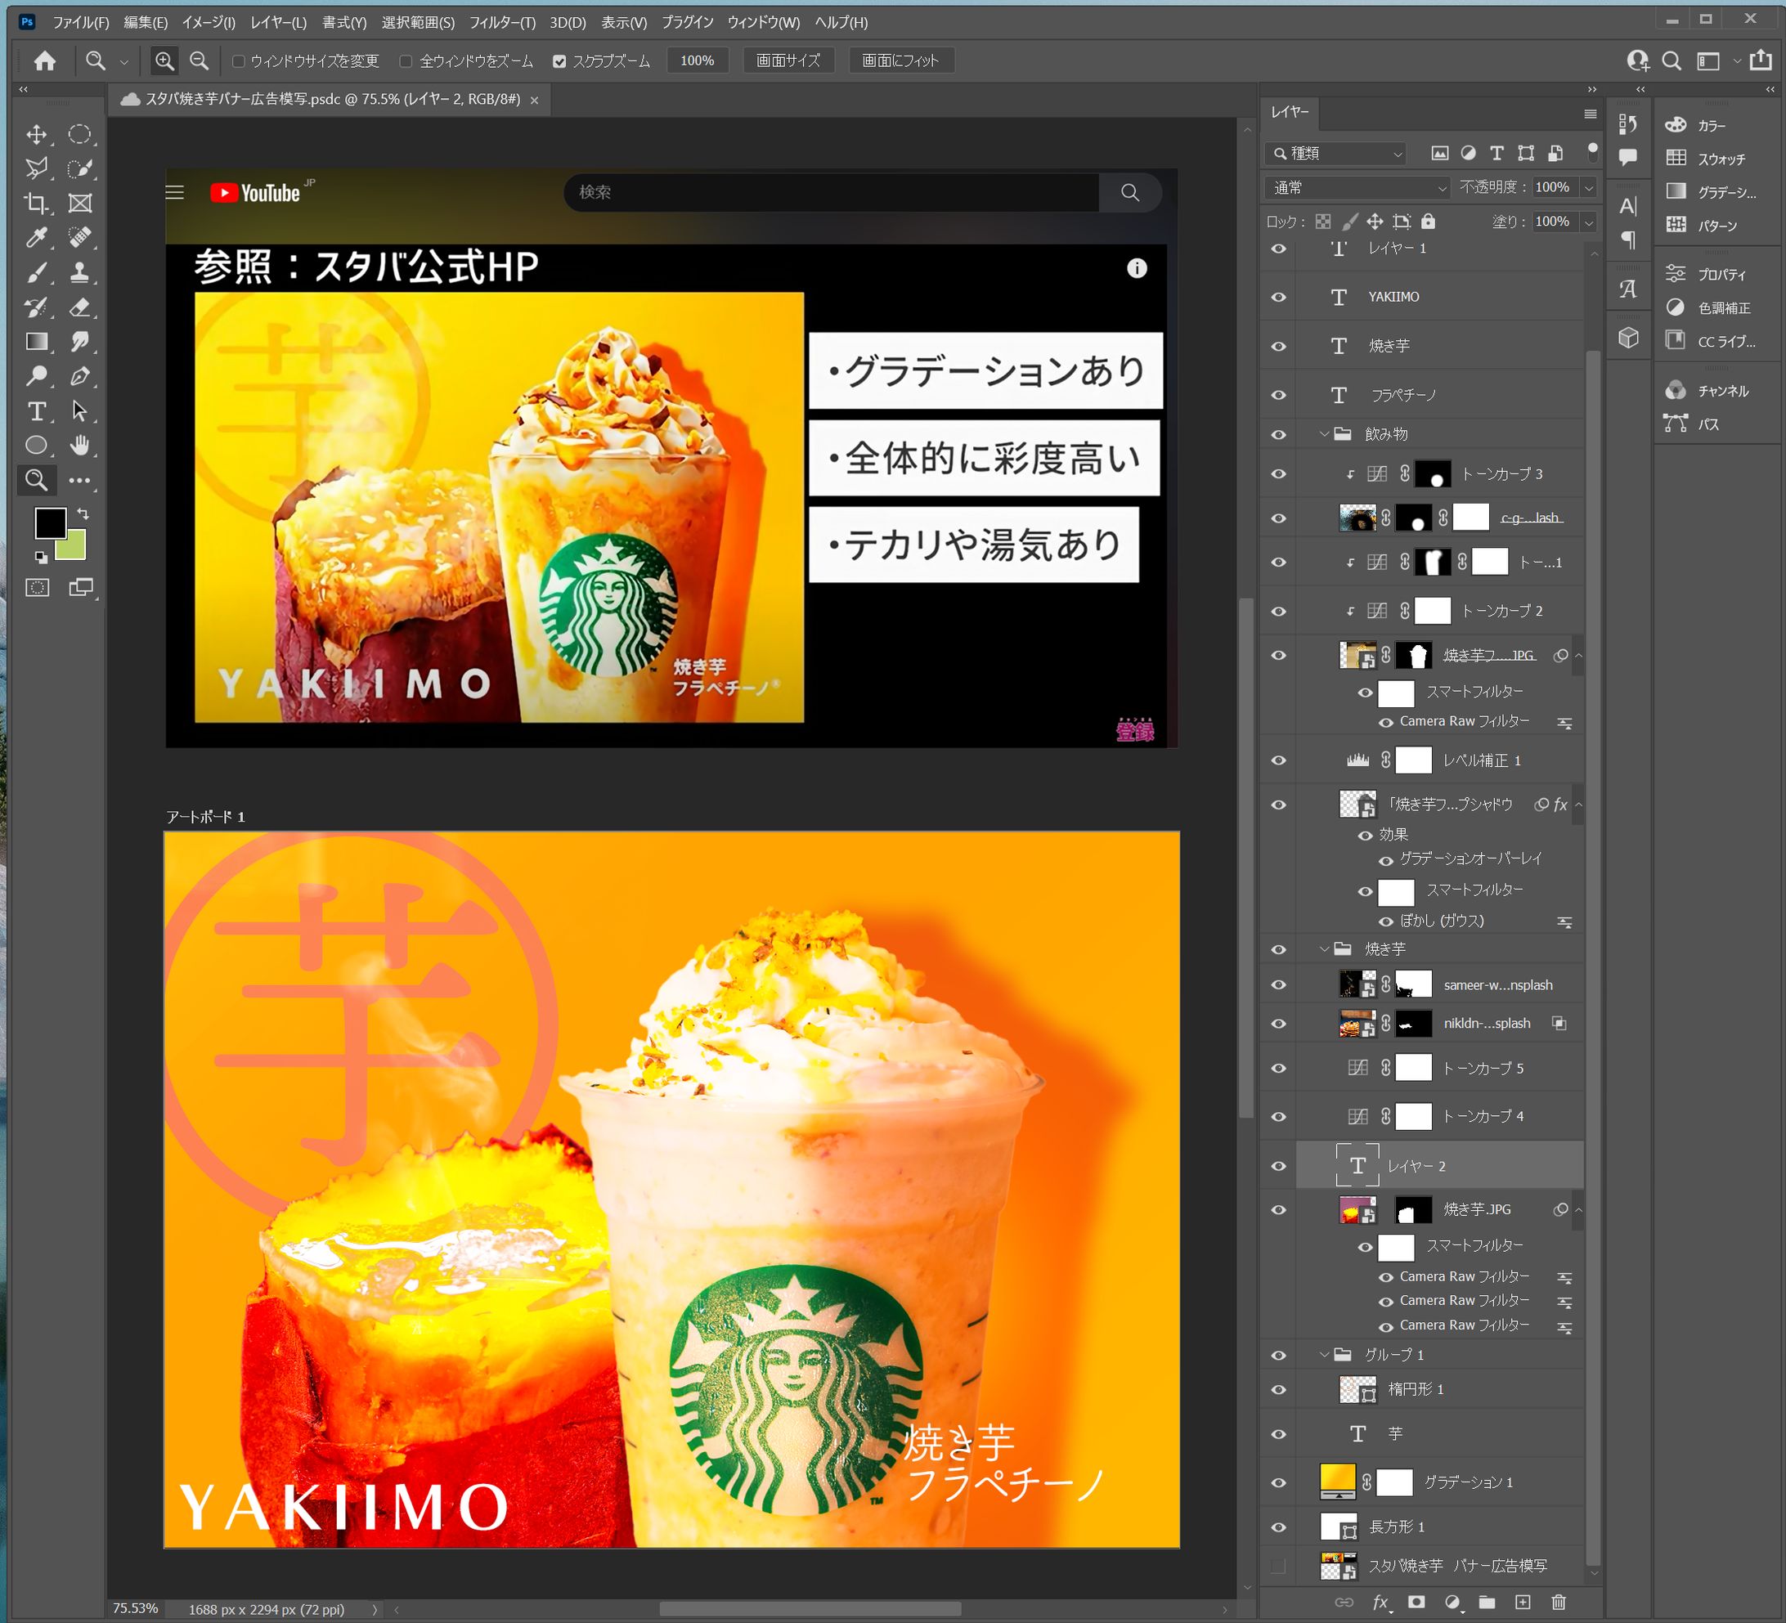This screenshot has height=1623, width=1786.
Task: Click the Gradient tool icon
Action: 36,342
